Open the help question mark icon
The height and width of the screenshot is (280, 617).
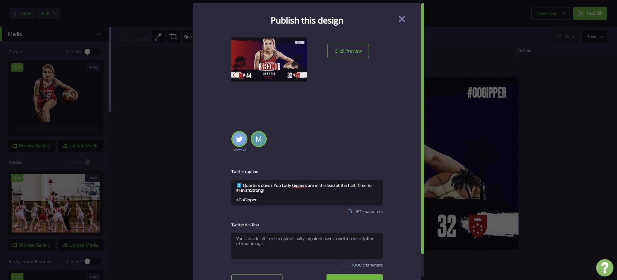[x=604, y=267]
